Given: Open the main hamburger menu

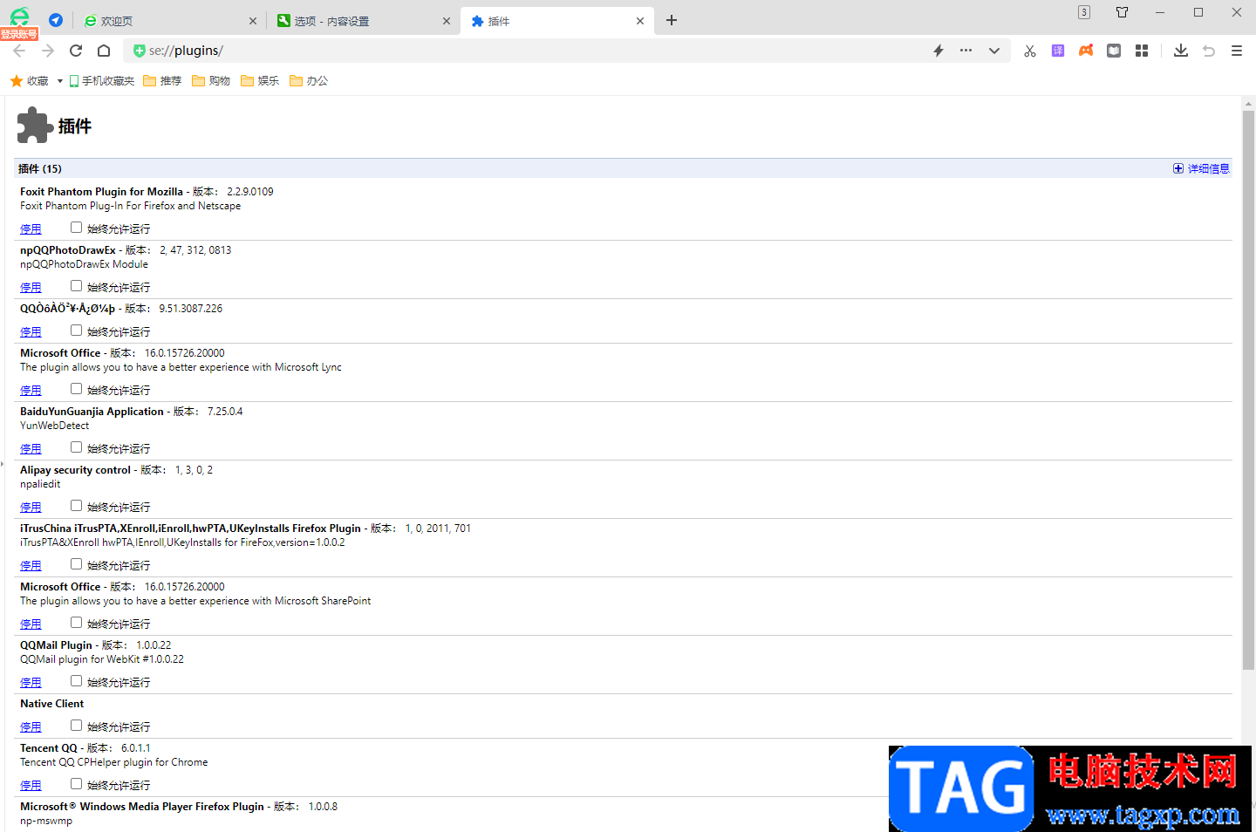Looking at the screenshot, I should (1237, 51).
